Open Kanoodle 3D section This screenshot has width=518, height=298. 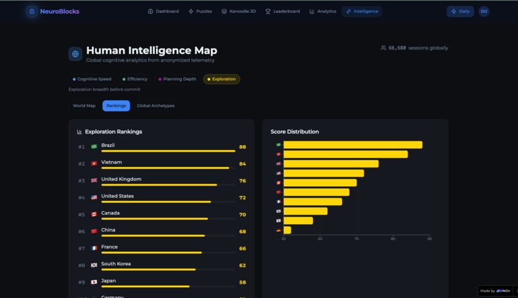[x=238, y=11]
